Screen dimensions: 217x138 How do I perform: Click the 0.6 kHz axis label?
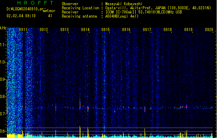pyautogui.click(x=3, y=131)
